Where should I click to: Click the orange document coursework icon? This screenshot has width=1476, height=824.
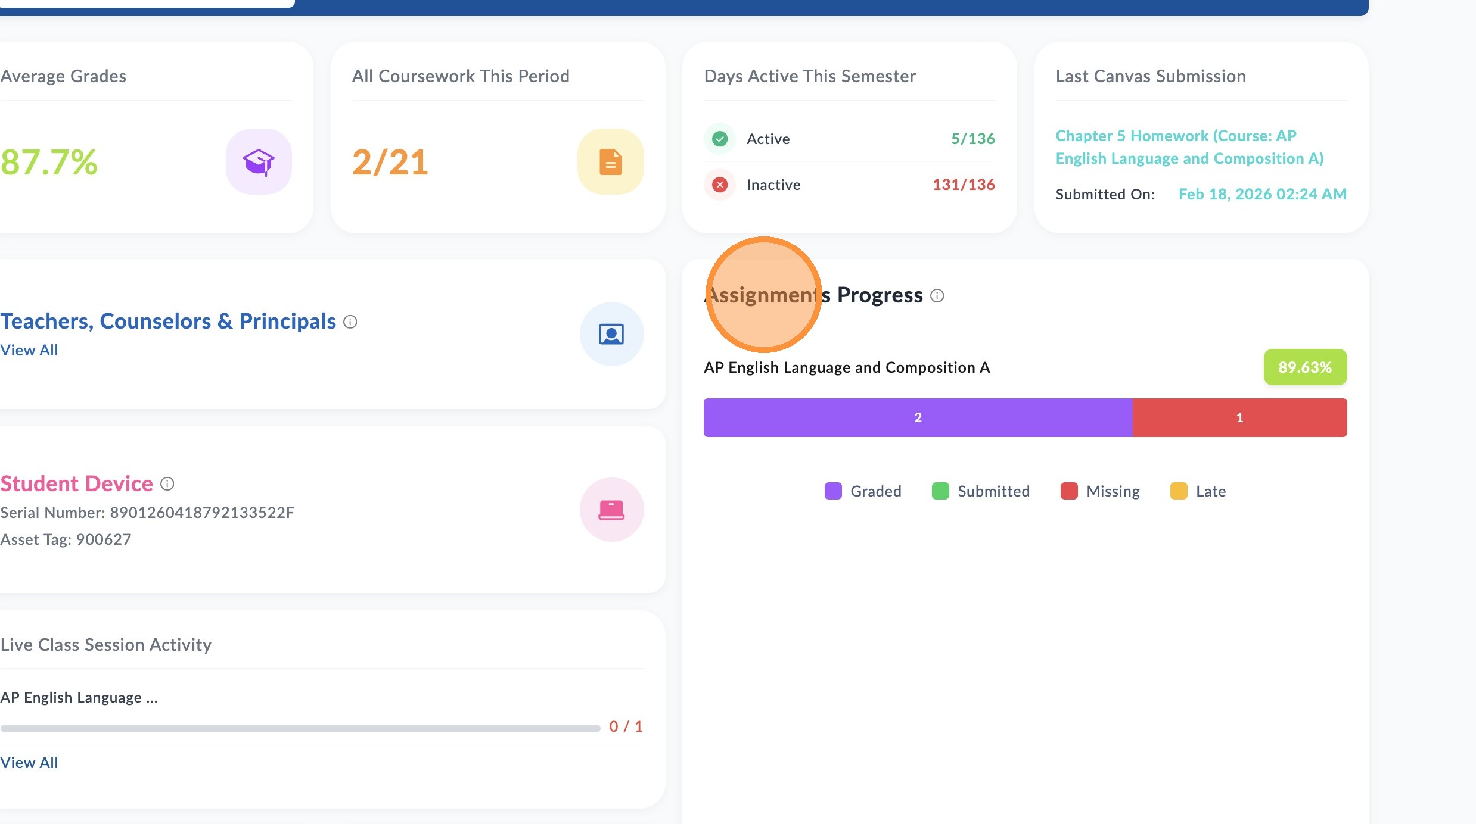(x=610, y=161)
